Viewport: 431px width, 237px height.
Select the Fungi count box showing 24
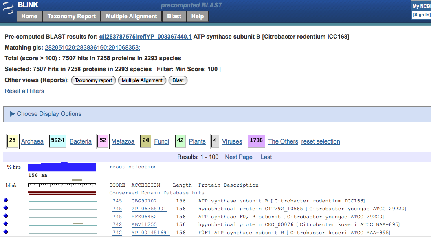(145, 141)
